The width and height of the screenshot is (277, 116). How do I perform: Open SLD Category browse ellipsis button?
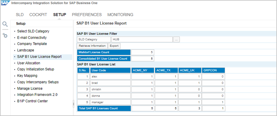coord(176,40)
